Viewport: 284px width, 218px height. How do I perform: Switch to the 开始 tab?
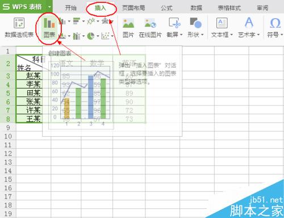[x=71, y=8]
